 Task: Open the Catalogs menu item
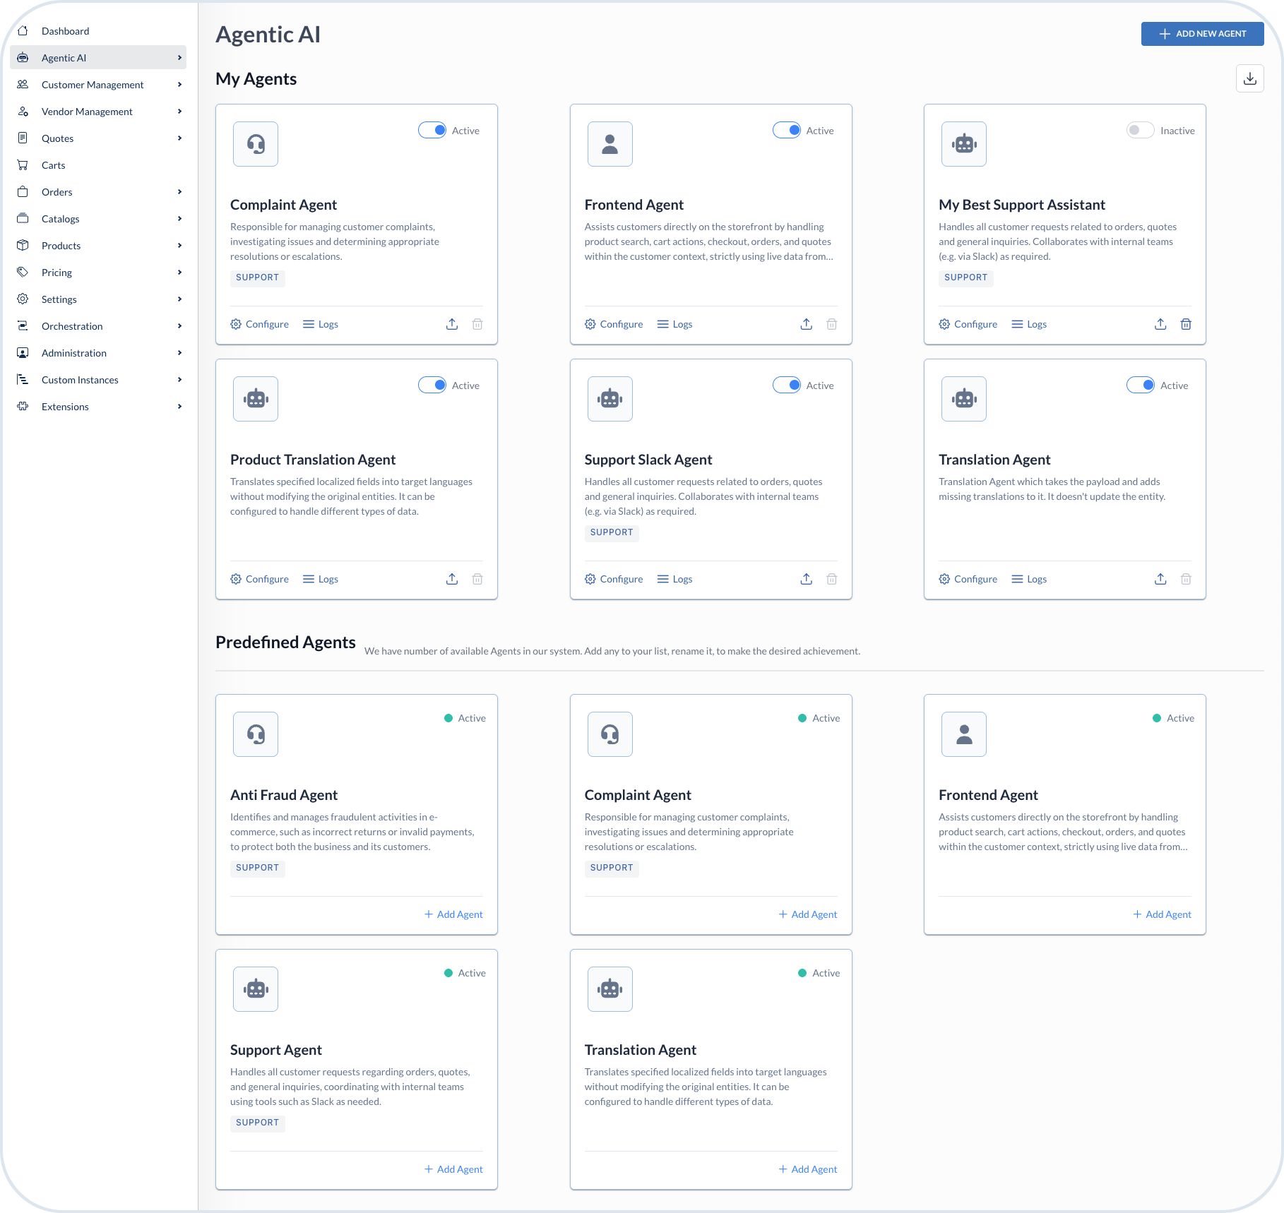click(x=60, y=218)
